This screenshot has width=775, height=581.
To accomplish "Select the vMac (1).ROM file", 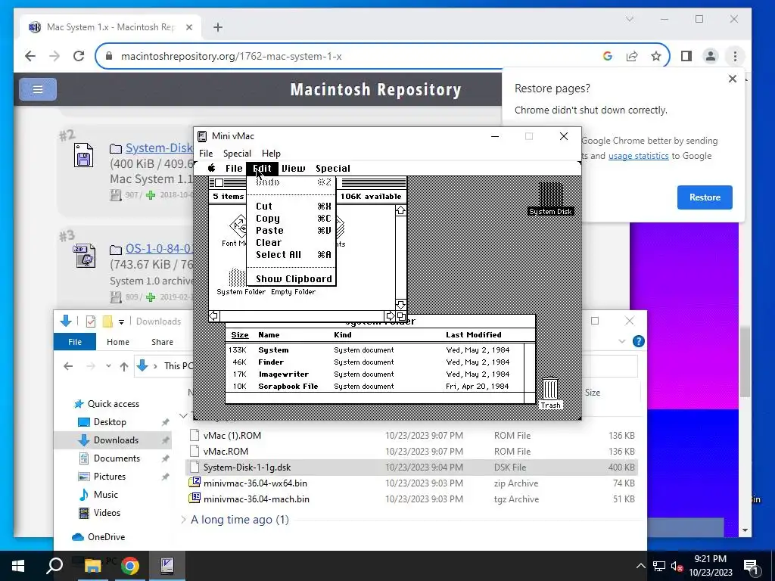I will [x=412, y=435].
